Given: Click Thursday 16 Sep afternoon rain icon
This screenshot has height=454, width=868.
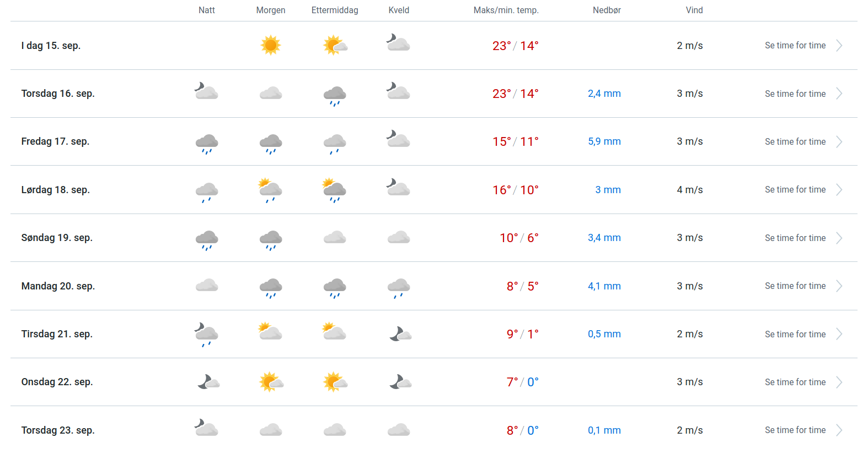Looking at the screenshot, I should (x=335, y=95).
